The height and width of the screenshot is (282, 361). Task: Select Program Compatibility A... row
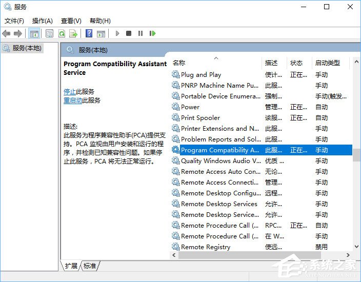tap(262, 150)
